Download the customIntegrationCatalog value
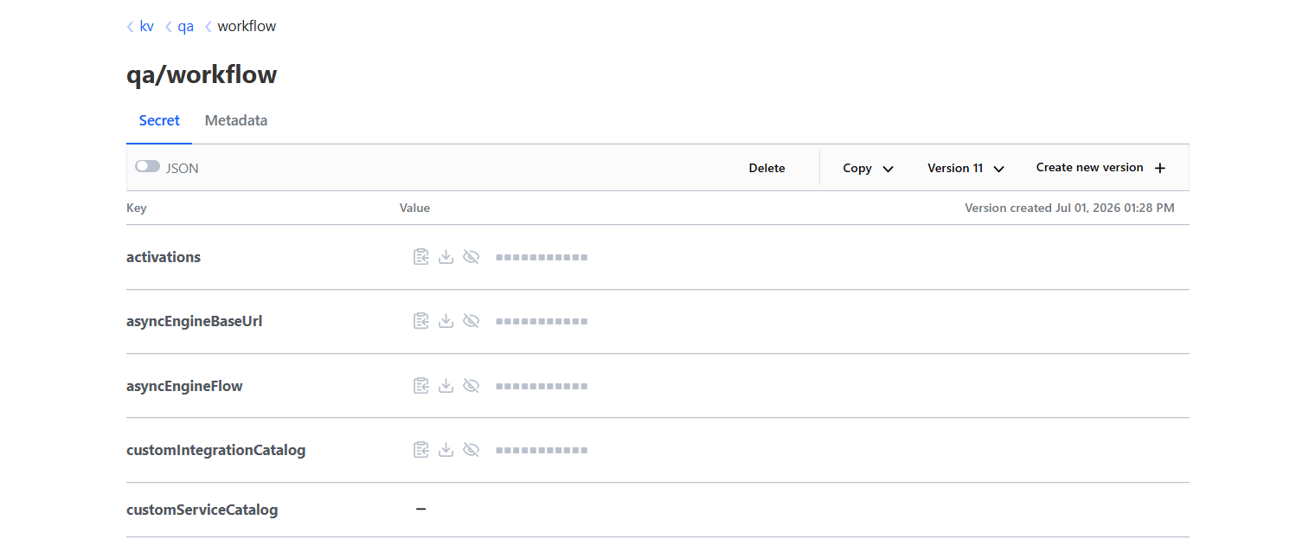1315x552 pixels. pos(446,450)
